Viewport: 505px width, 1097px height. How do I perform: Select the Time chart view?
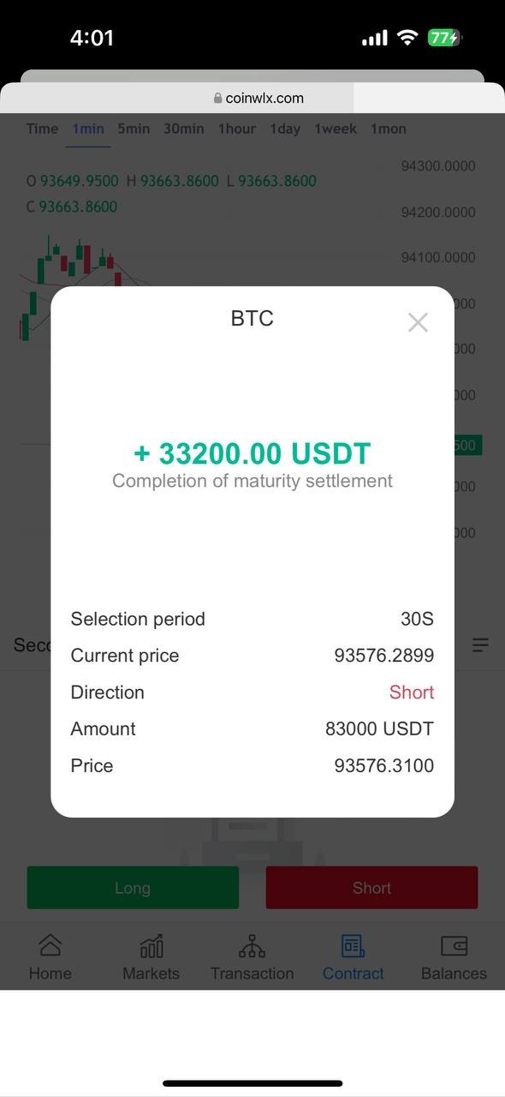click(42, 129)
